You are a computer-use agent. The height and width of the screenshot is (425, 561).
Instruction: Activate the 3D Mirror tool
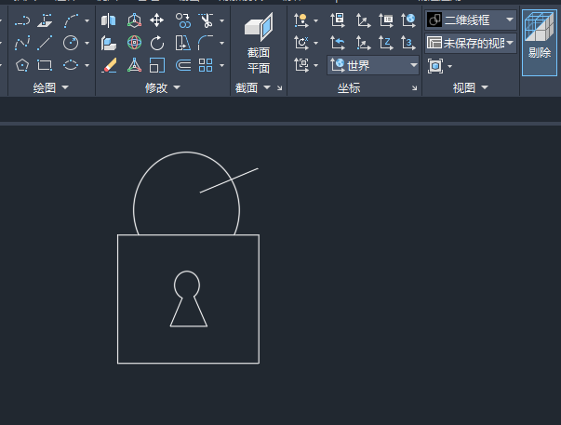click(x=109, y=20)
